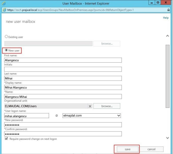Click the Internet Explorer icon in title bar

[x=3, y=3]
